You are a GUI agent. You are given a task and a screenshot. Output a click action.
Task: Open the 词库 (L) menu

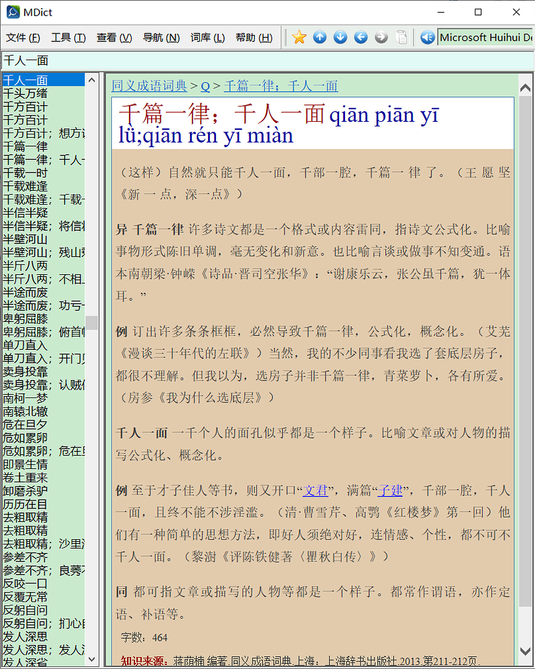pos(207,37)
